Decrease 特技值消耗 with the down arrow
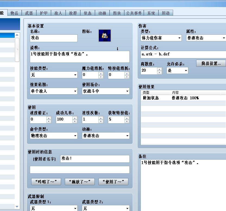 coord(127,77)
